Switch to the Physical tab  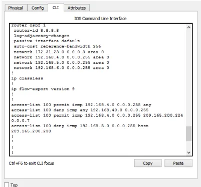16,8
